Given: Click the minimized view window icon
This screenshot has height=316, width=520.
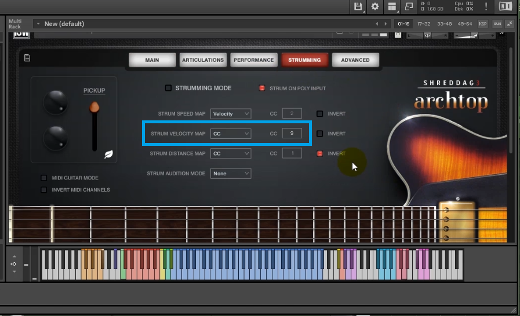Looking at the screenshot, I should pyautogui.click(x=409, y=6).
